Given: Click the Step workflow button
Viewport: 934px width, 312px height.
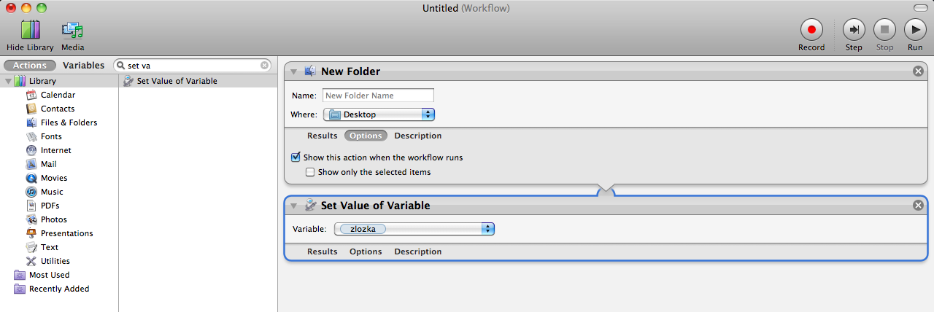Looking at the screenshot, I should (853, 30).
